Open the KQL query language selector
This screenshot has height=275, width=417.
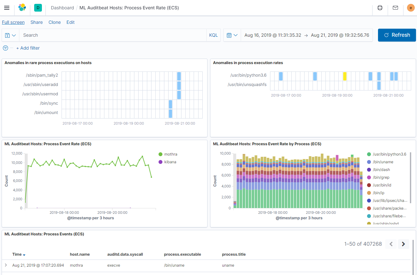213,35
